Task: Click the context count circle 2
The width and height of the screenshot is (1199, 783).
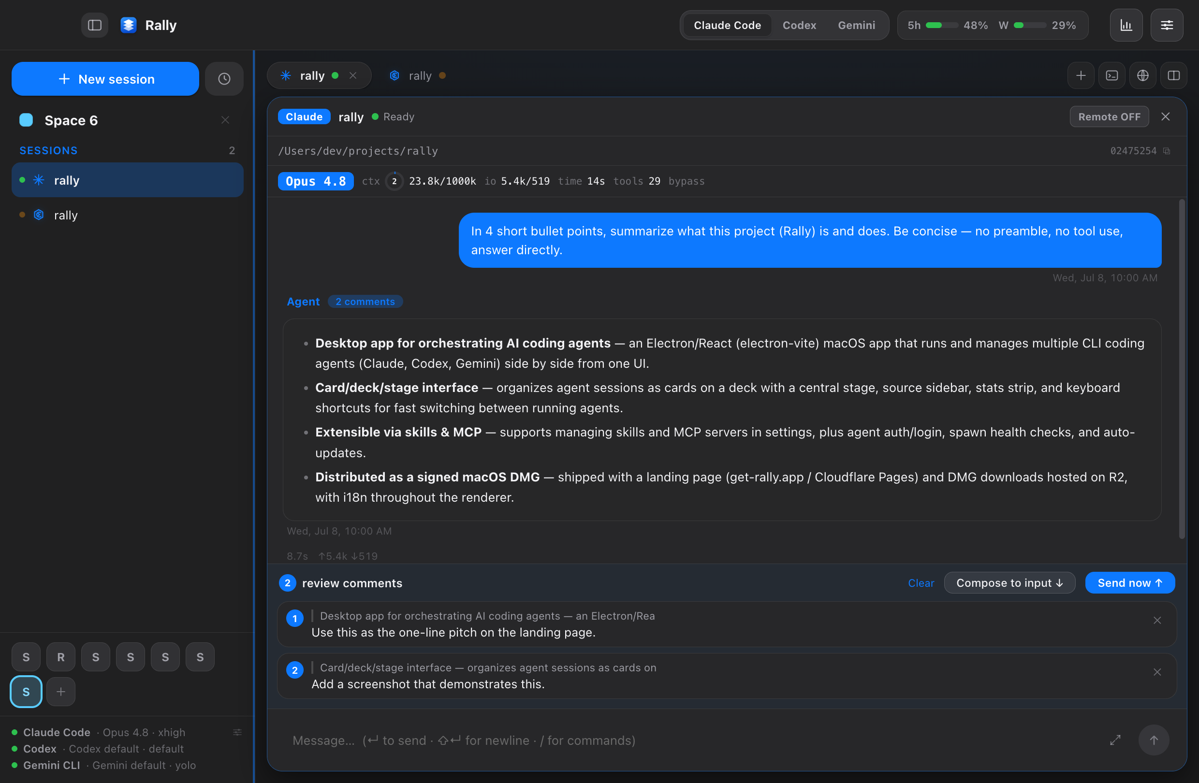Action: click(395, 181)
